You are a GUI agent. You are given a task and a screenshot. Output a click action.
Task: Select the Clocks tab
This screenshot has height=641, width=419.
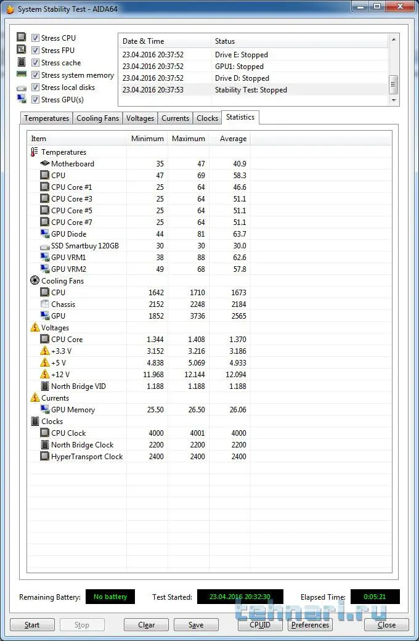(x=207, y=118)
